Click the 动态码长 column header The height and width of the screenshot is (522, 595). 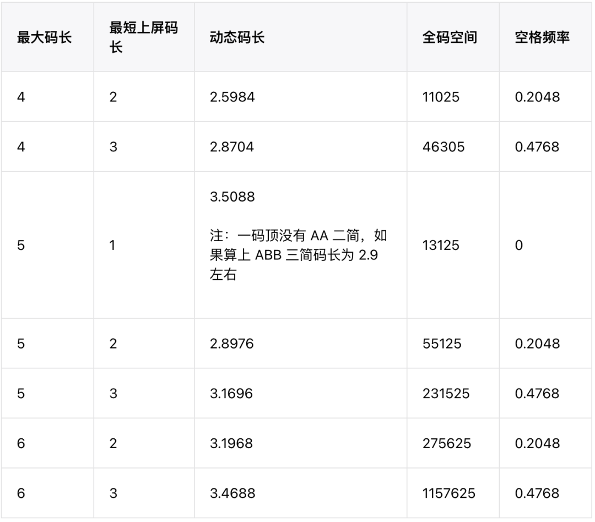pyautogui.click(x=237, y=37)
